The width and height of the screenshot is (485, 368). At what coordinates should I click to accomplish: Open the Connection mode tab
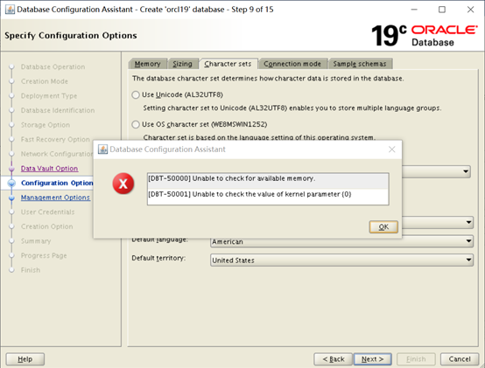click(x=292, y=64)
